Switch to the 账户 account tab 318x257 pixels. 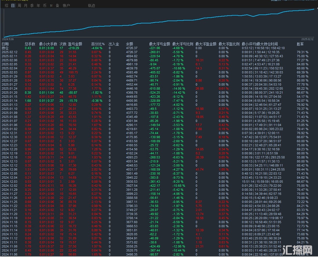click(x=66, y=5)
